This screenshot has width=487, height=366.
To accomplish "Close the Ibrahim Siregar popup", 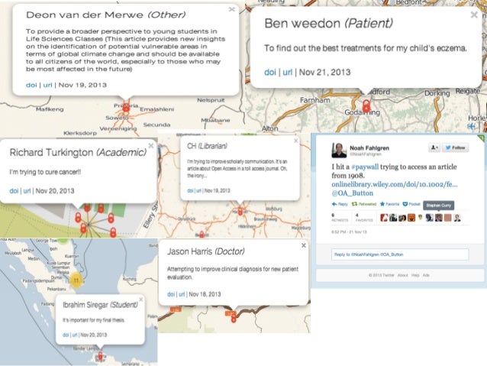I will coord(141,300).
